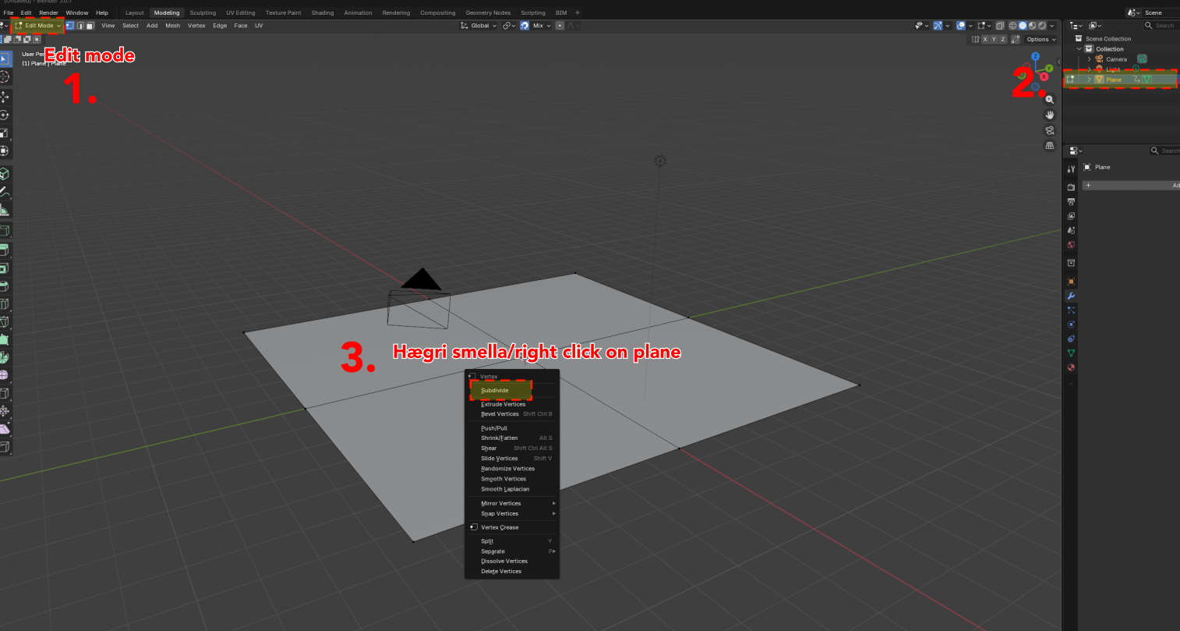
Task: Click the viewport zoom magnifier gizmo
Action: coord(1050,100)
